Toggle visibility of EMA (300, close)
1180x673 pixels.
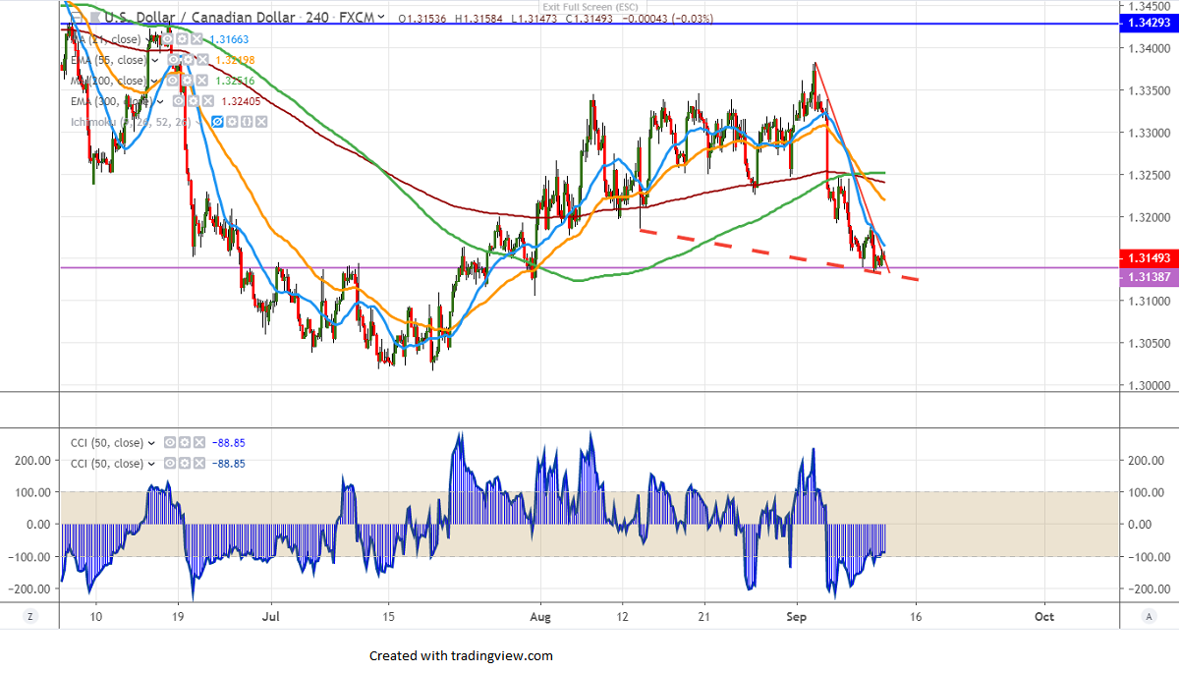pyautogui.click(x=179, y=101)
